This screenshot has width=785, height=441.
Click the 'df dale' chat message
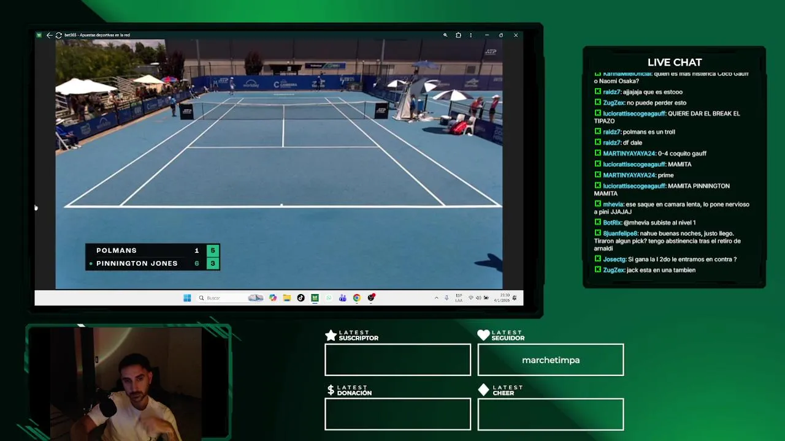(x=632, y=143)
